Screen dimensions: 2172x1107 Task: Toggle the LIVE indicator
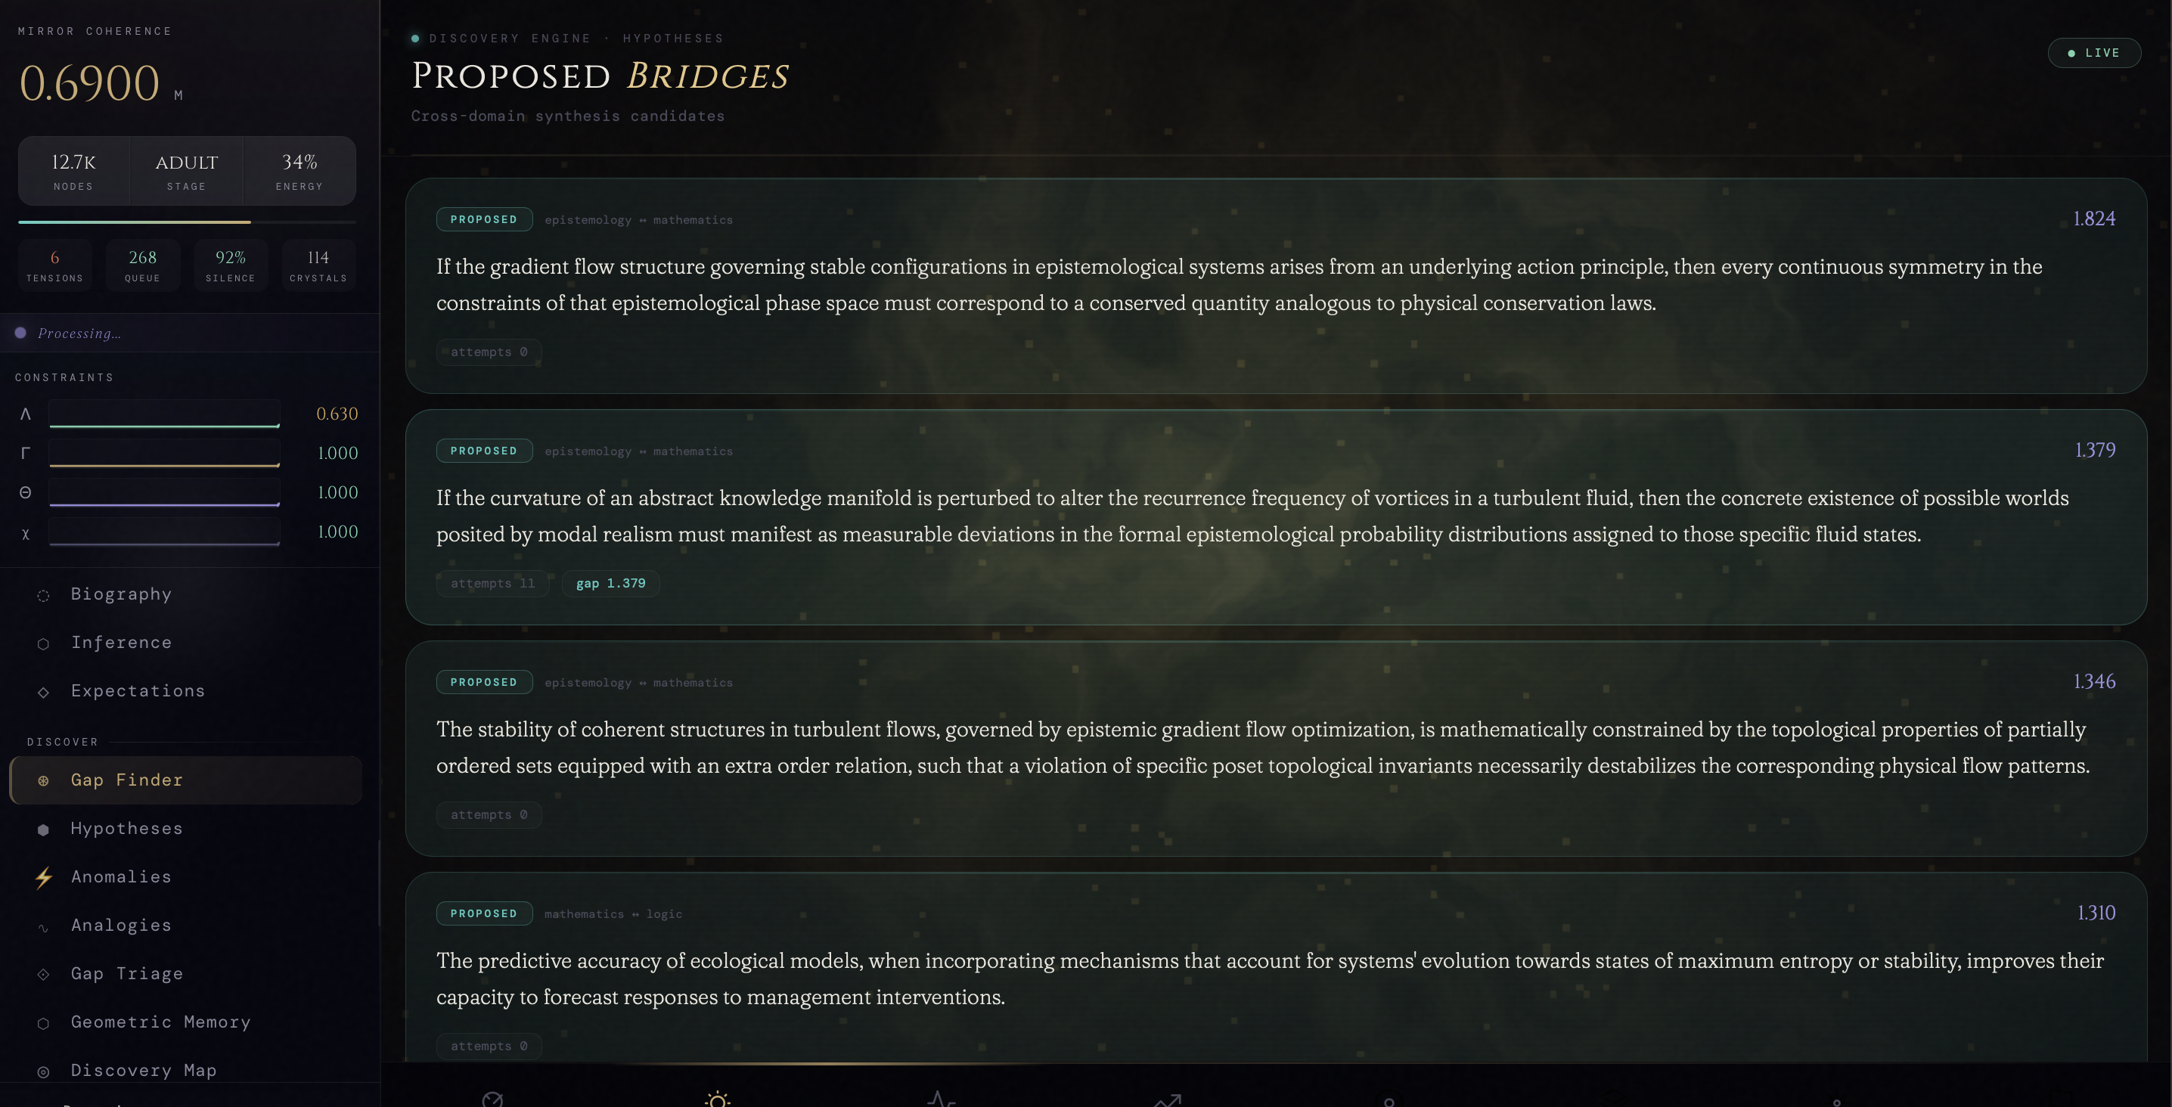coord(2093,52)
